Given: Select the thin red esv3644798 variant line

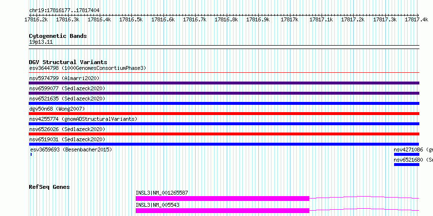Looking at the screenshot, I should [x=224, y=73].
